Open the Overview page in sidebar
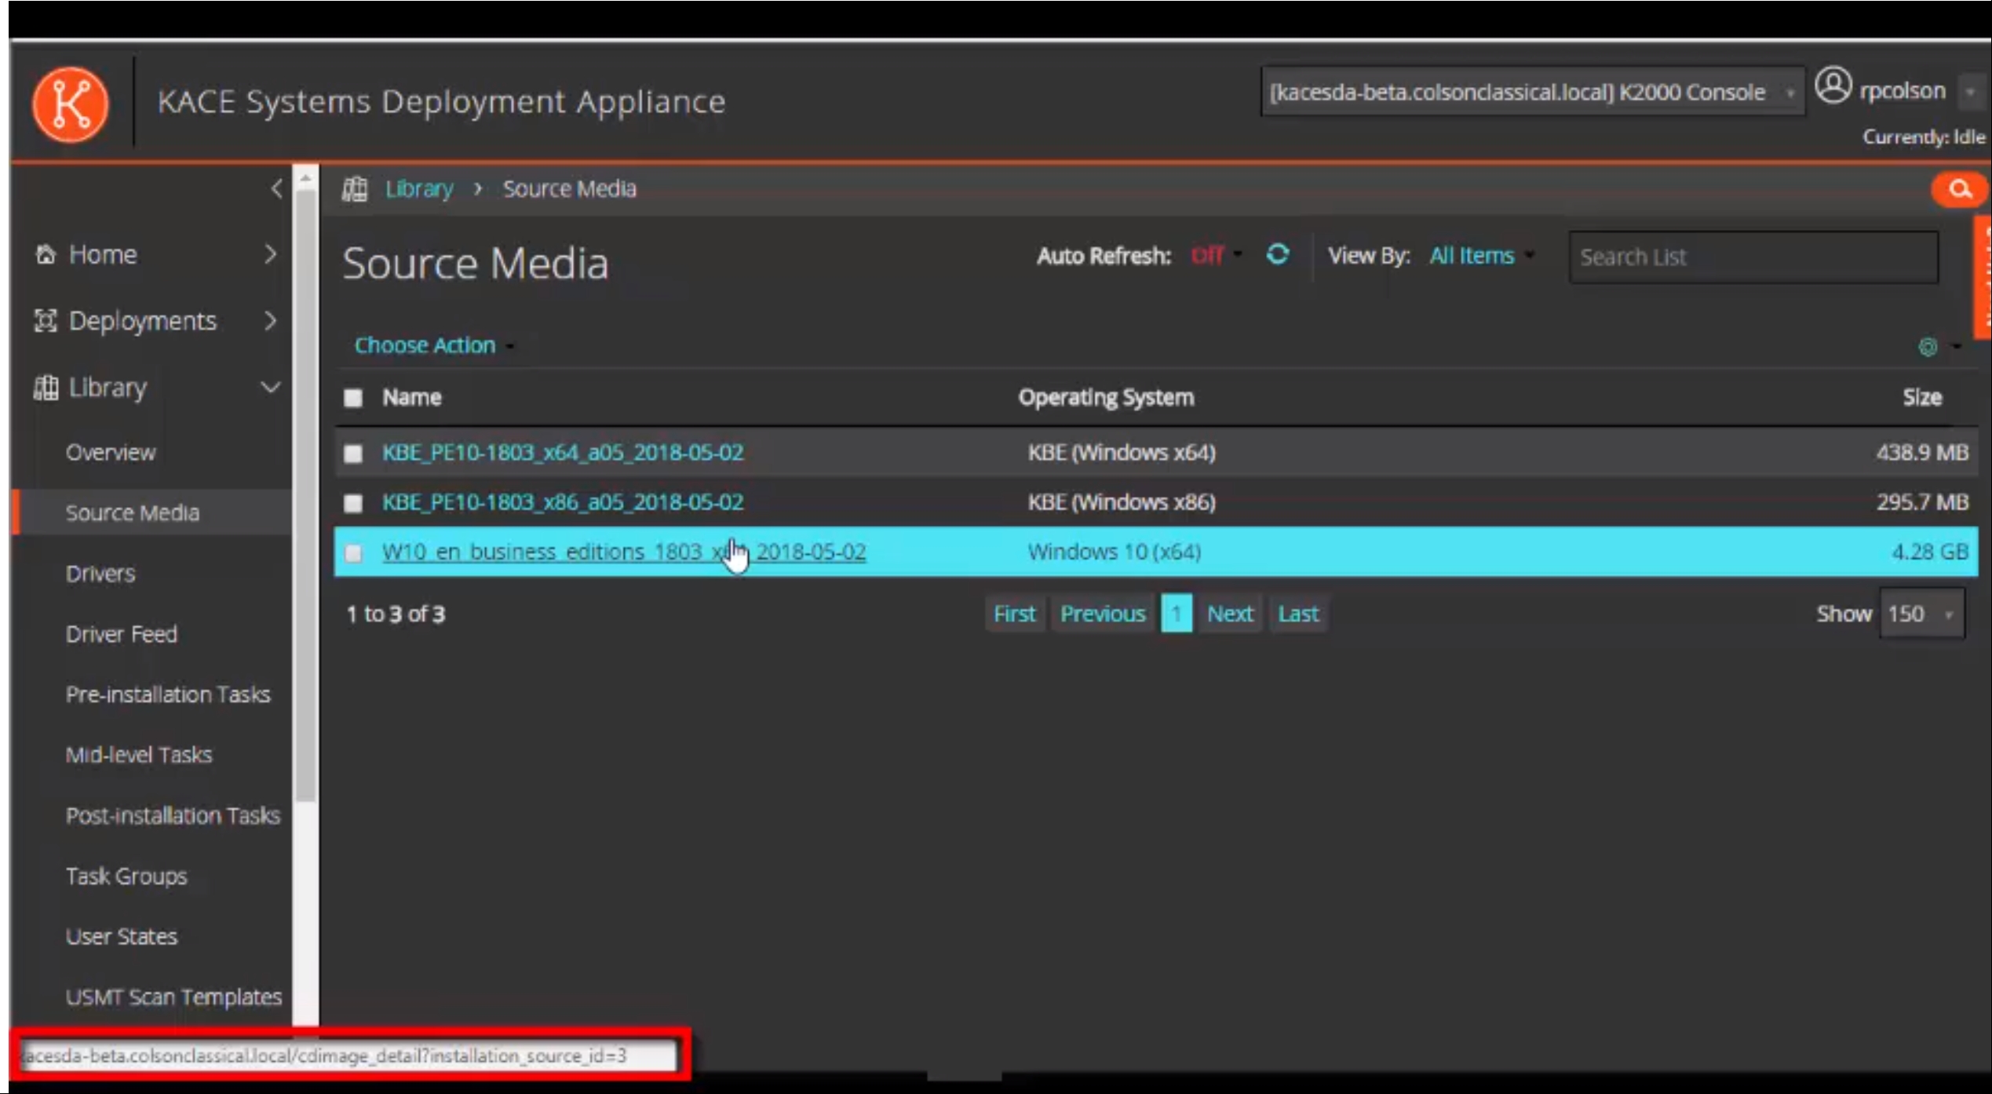 click(111, 453)
